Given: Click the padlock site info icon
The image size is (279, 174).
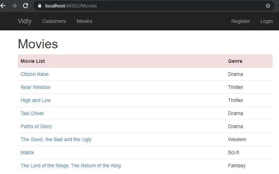Looking at the screenshot, I should (x=39, y=6).
